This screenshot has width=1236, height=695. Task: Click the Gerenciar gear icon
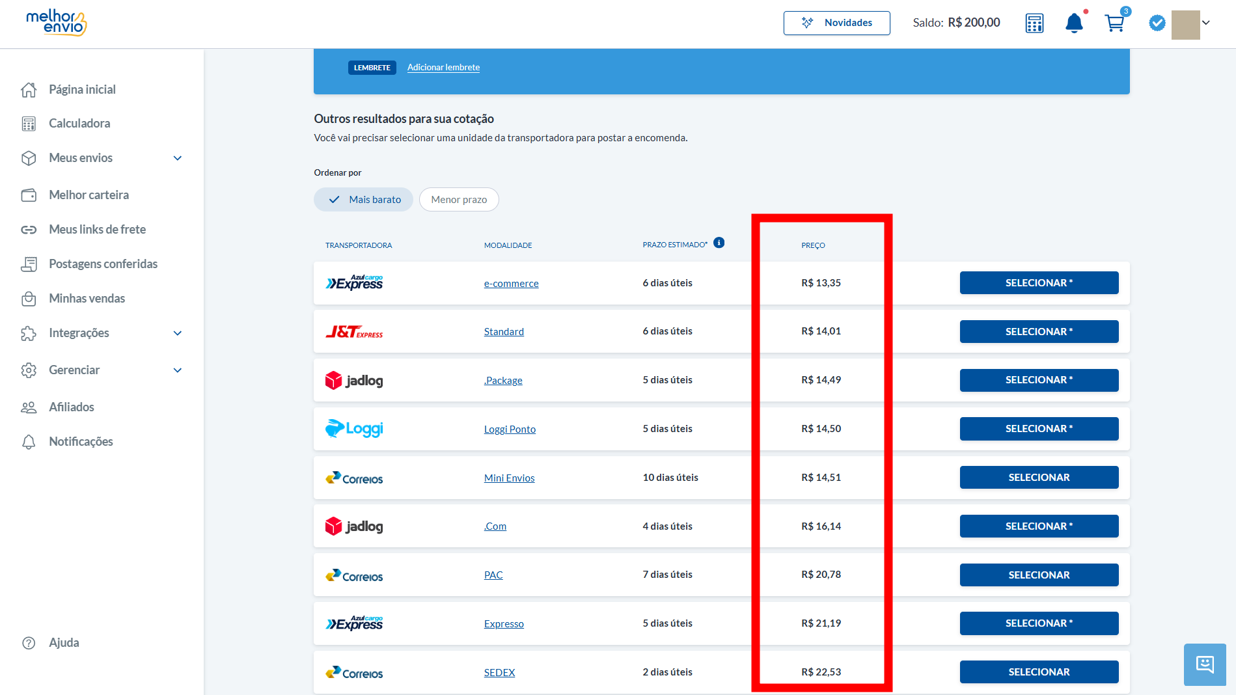(29, 370)
